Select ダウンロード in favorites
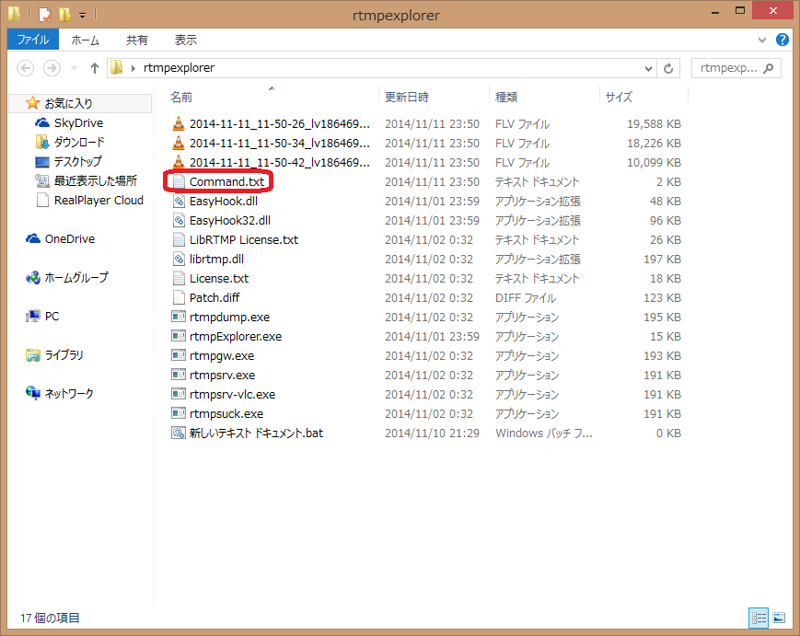The height and width of the screenshot is (636, 800). (x=78, y=143)
